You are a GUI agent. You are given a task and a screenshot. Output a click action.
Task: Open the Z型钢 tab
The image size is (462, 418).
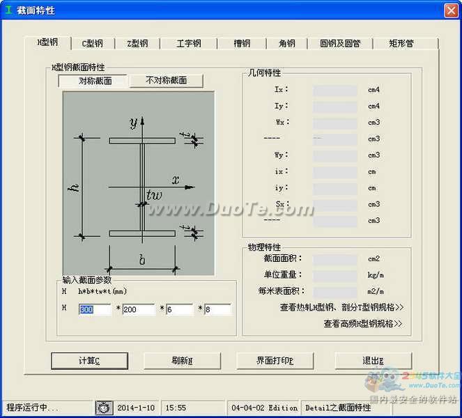click(x=137, y=44)
